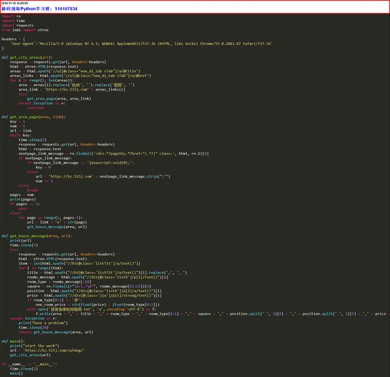The height and width of the screenshot is (377, 390).
Task: Click the "url = link + 'n' + str(page)" line
Action: (x=57, y=222)
